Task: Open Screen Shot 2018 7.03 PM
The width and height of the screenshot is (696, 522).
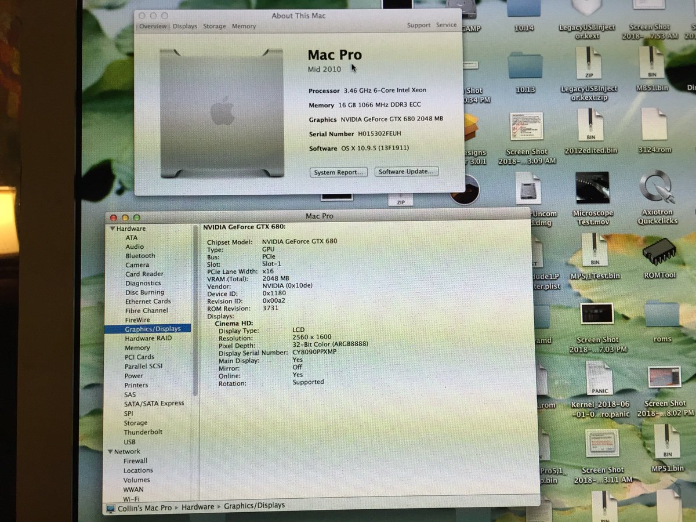Action: coord(597,314)
